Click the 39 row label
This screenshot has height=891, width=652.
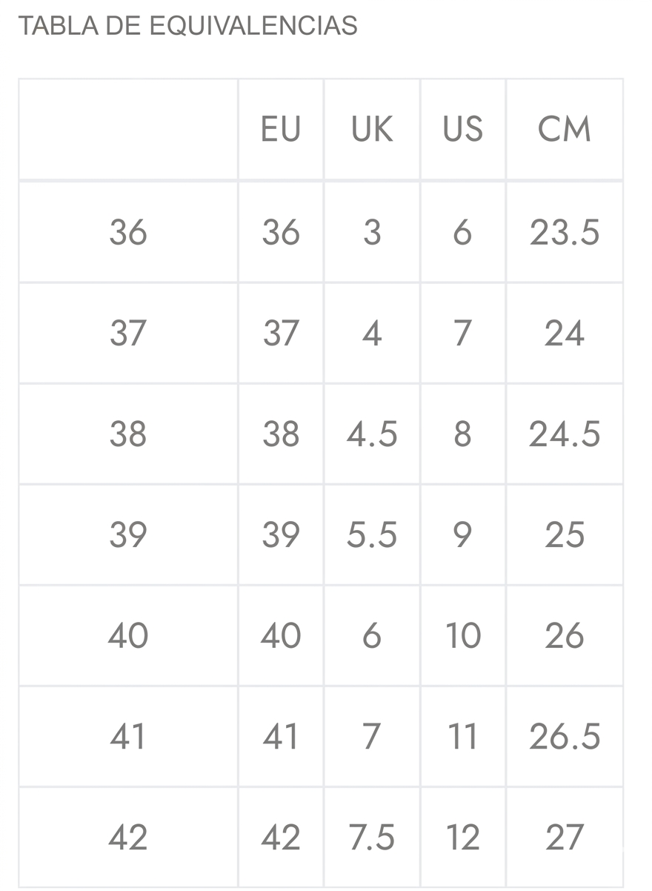coord(128,535)
